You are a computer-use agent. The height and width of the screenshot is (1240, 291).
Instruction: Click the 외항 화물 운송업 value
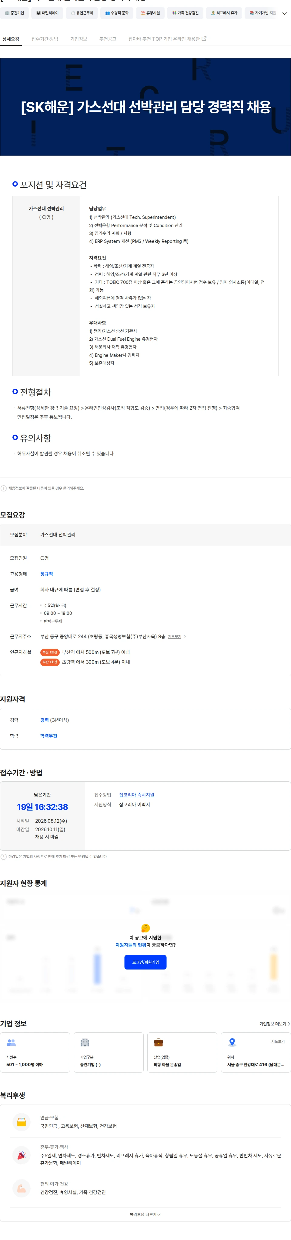click(167, 1064)
